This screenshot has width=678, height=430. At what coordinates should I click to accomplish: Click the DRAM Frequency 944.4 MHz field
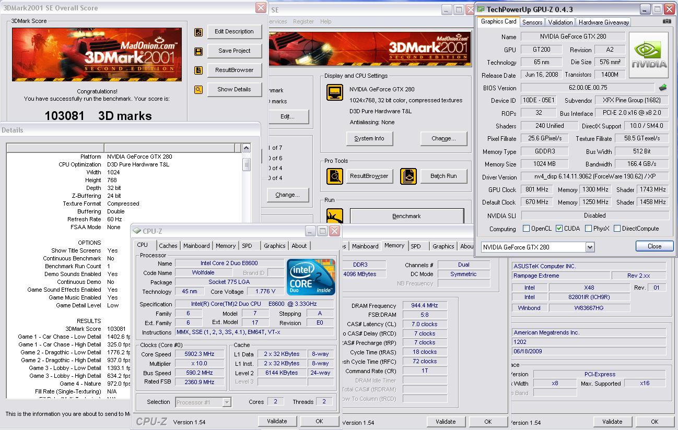click(x=425, y=306)
